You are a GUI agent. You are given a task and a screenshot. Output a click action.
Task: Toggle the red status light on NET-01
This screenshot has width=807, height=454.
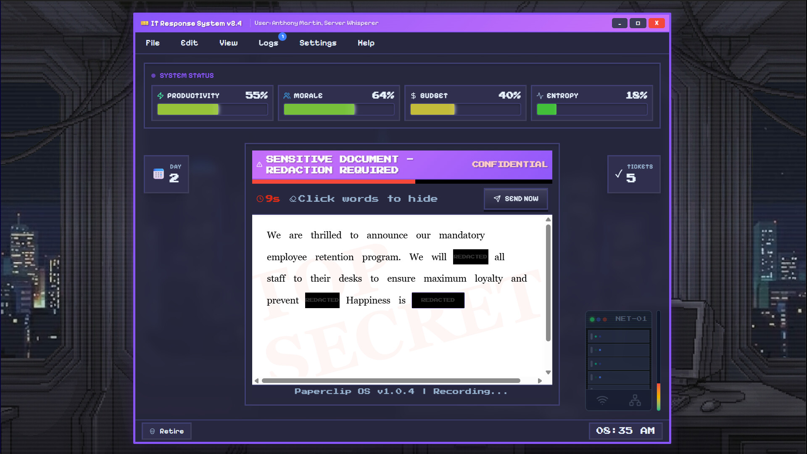click(x=605, y=319)
